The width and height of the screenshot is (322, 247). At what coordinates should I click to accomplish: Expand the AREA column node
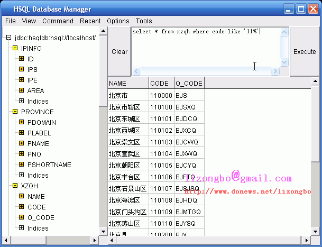coord(22,91)
